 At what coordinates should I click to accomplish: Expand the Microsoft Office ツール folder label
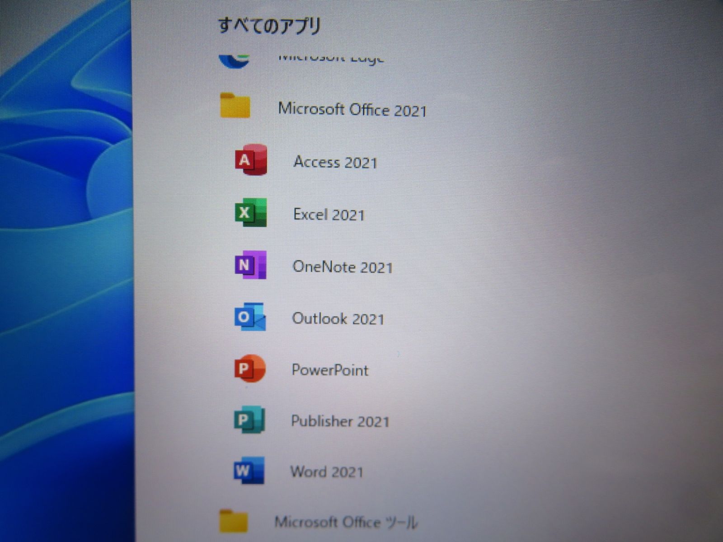pyautogui.click(x=346, y=523)
